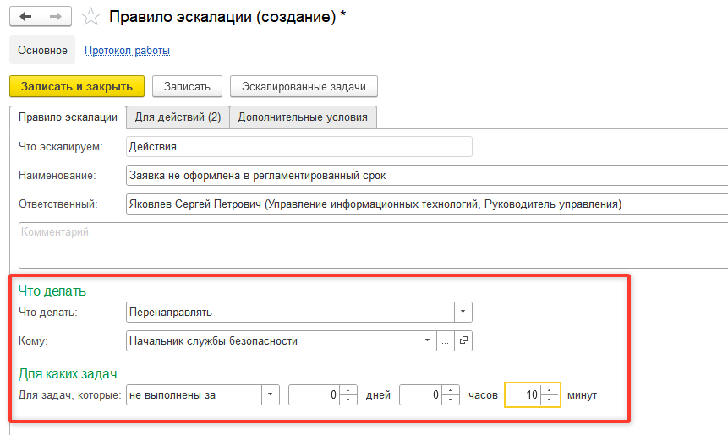
Task: Open the Кому field's linked item icon
Action: [463, 341]
